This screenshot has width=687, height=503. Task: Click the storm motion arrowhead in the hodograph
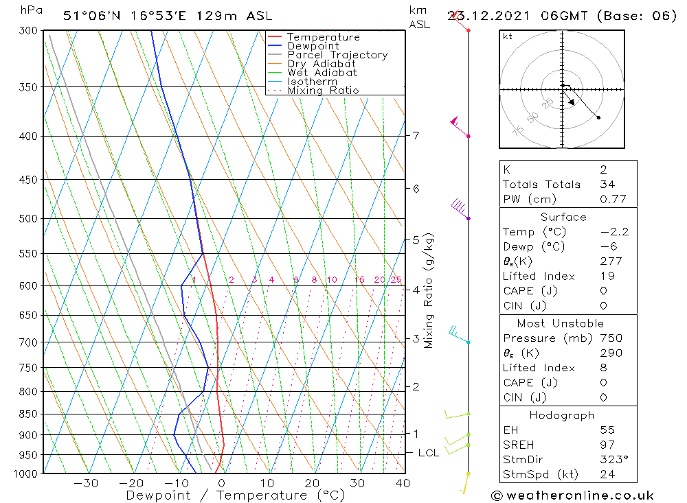click(572, 102)
